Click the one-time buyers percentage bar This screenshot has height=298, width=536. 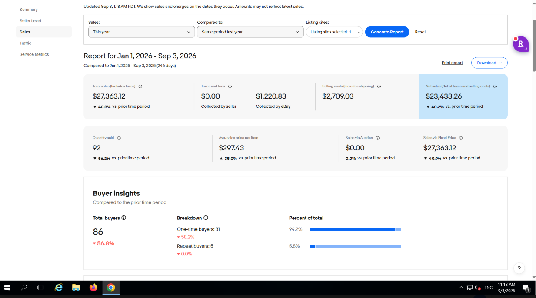point(355,229)
